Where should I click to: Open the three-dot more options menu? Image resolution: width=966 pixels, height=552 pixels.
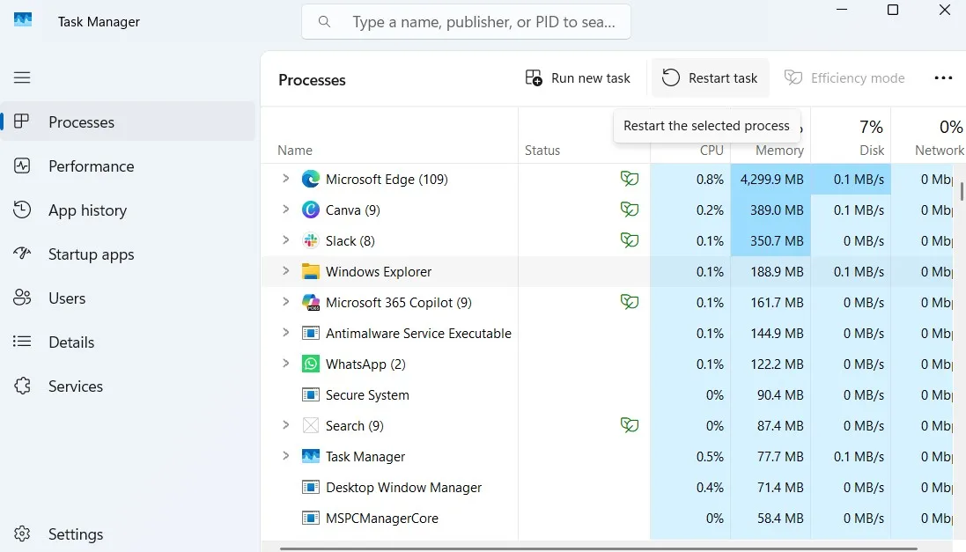[x=943, y=77]
